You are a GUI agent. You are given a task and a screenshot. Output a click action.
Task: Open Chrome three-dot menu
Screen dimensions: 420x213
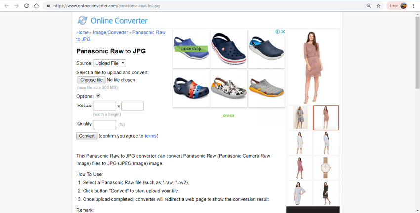(414, 6)
